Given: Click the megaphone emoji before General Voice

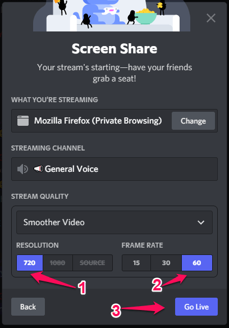Looking at the screenshot, I should (x=39, y=168).
